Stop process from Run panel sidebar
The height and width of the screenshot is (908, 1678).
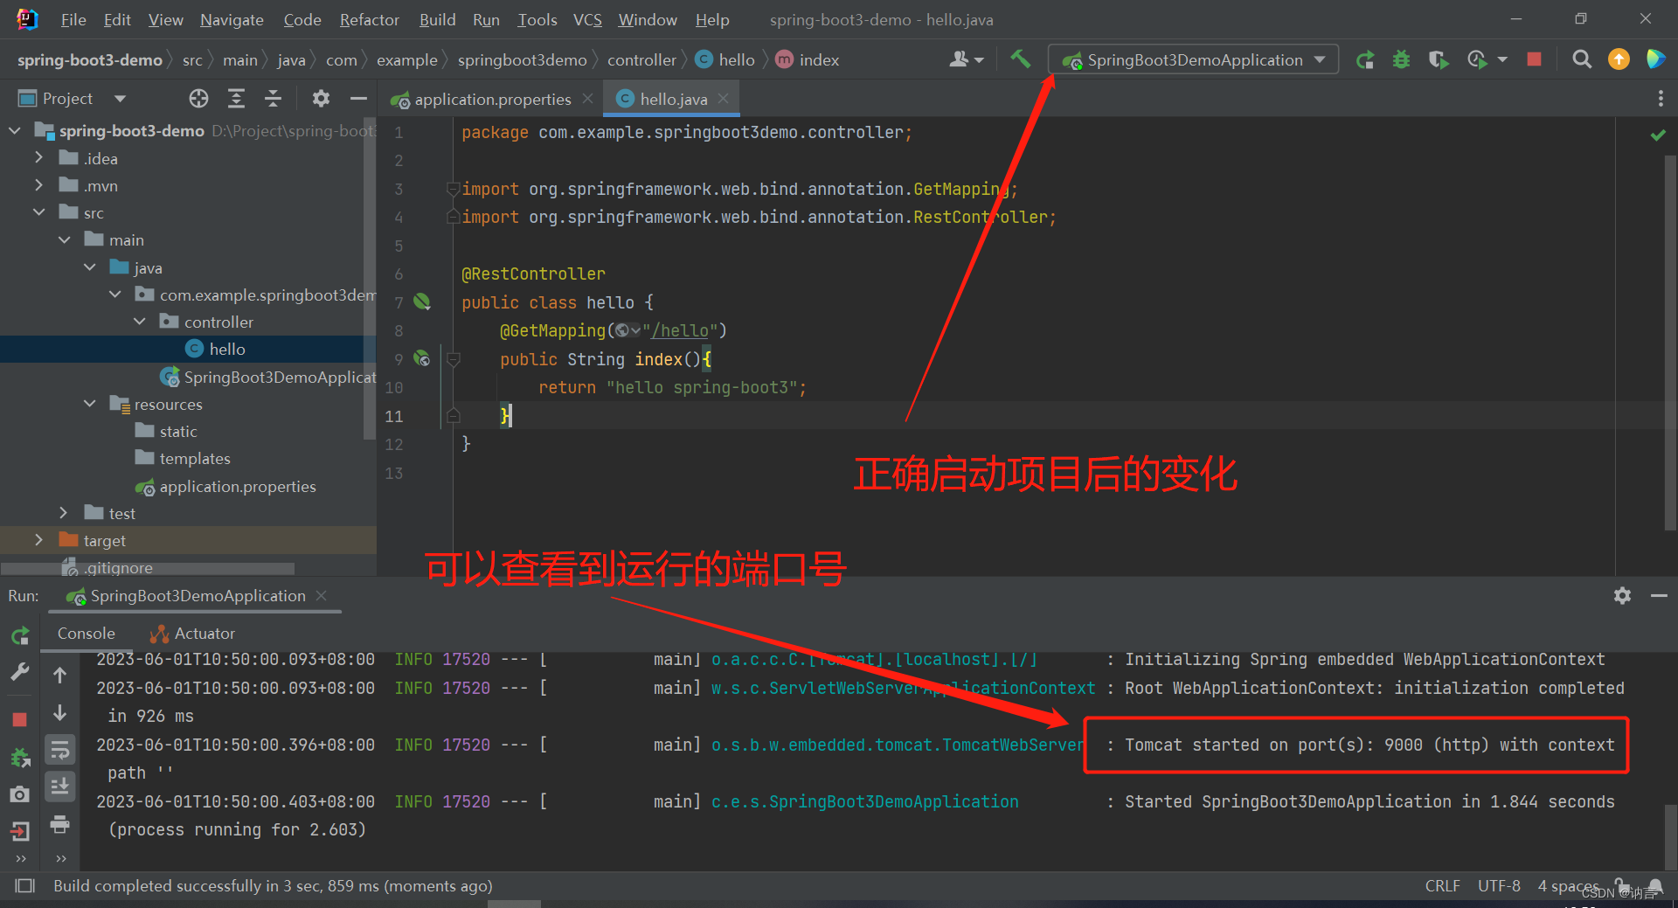(x=19, y=719)
